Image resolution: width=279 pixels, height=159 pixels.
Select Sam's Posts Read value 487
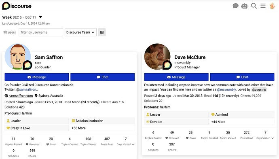(x=107, y=139)
